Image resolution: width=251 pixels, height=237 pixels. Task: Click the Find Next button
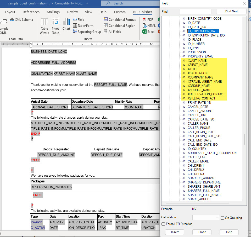click(231, 11)
